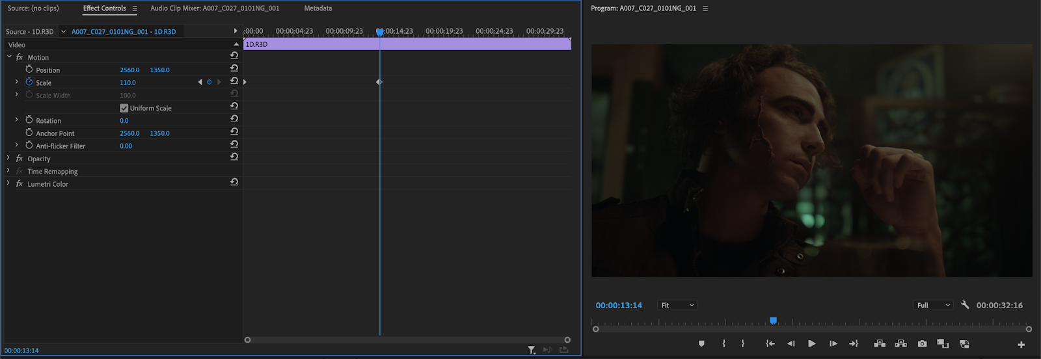Open the Effect Controls filter funnel

532,350
